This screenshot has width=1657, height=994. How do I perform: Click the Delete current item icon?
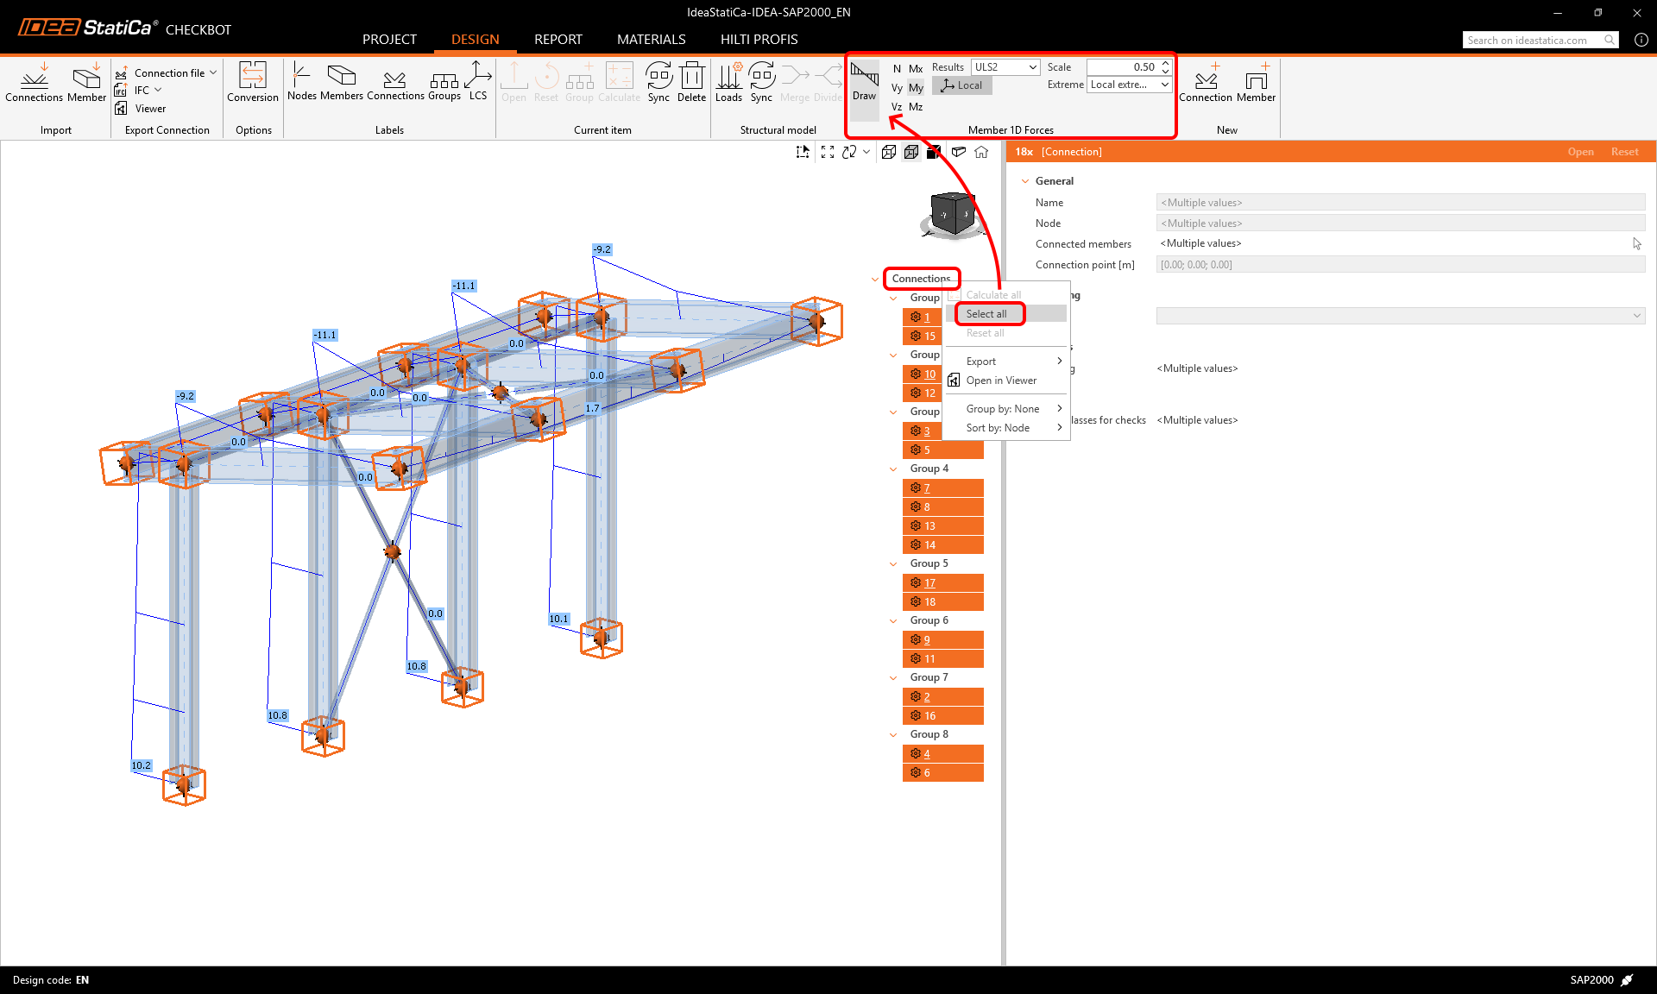tap(691, 82)
